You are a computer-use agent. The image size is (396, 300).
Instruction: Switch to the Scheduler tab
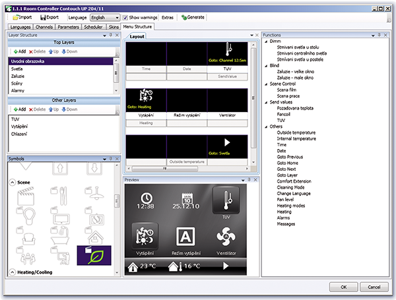pos(93,27)
